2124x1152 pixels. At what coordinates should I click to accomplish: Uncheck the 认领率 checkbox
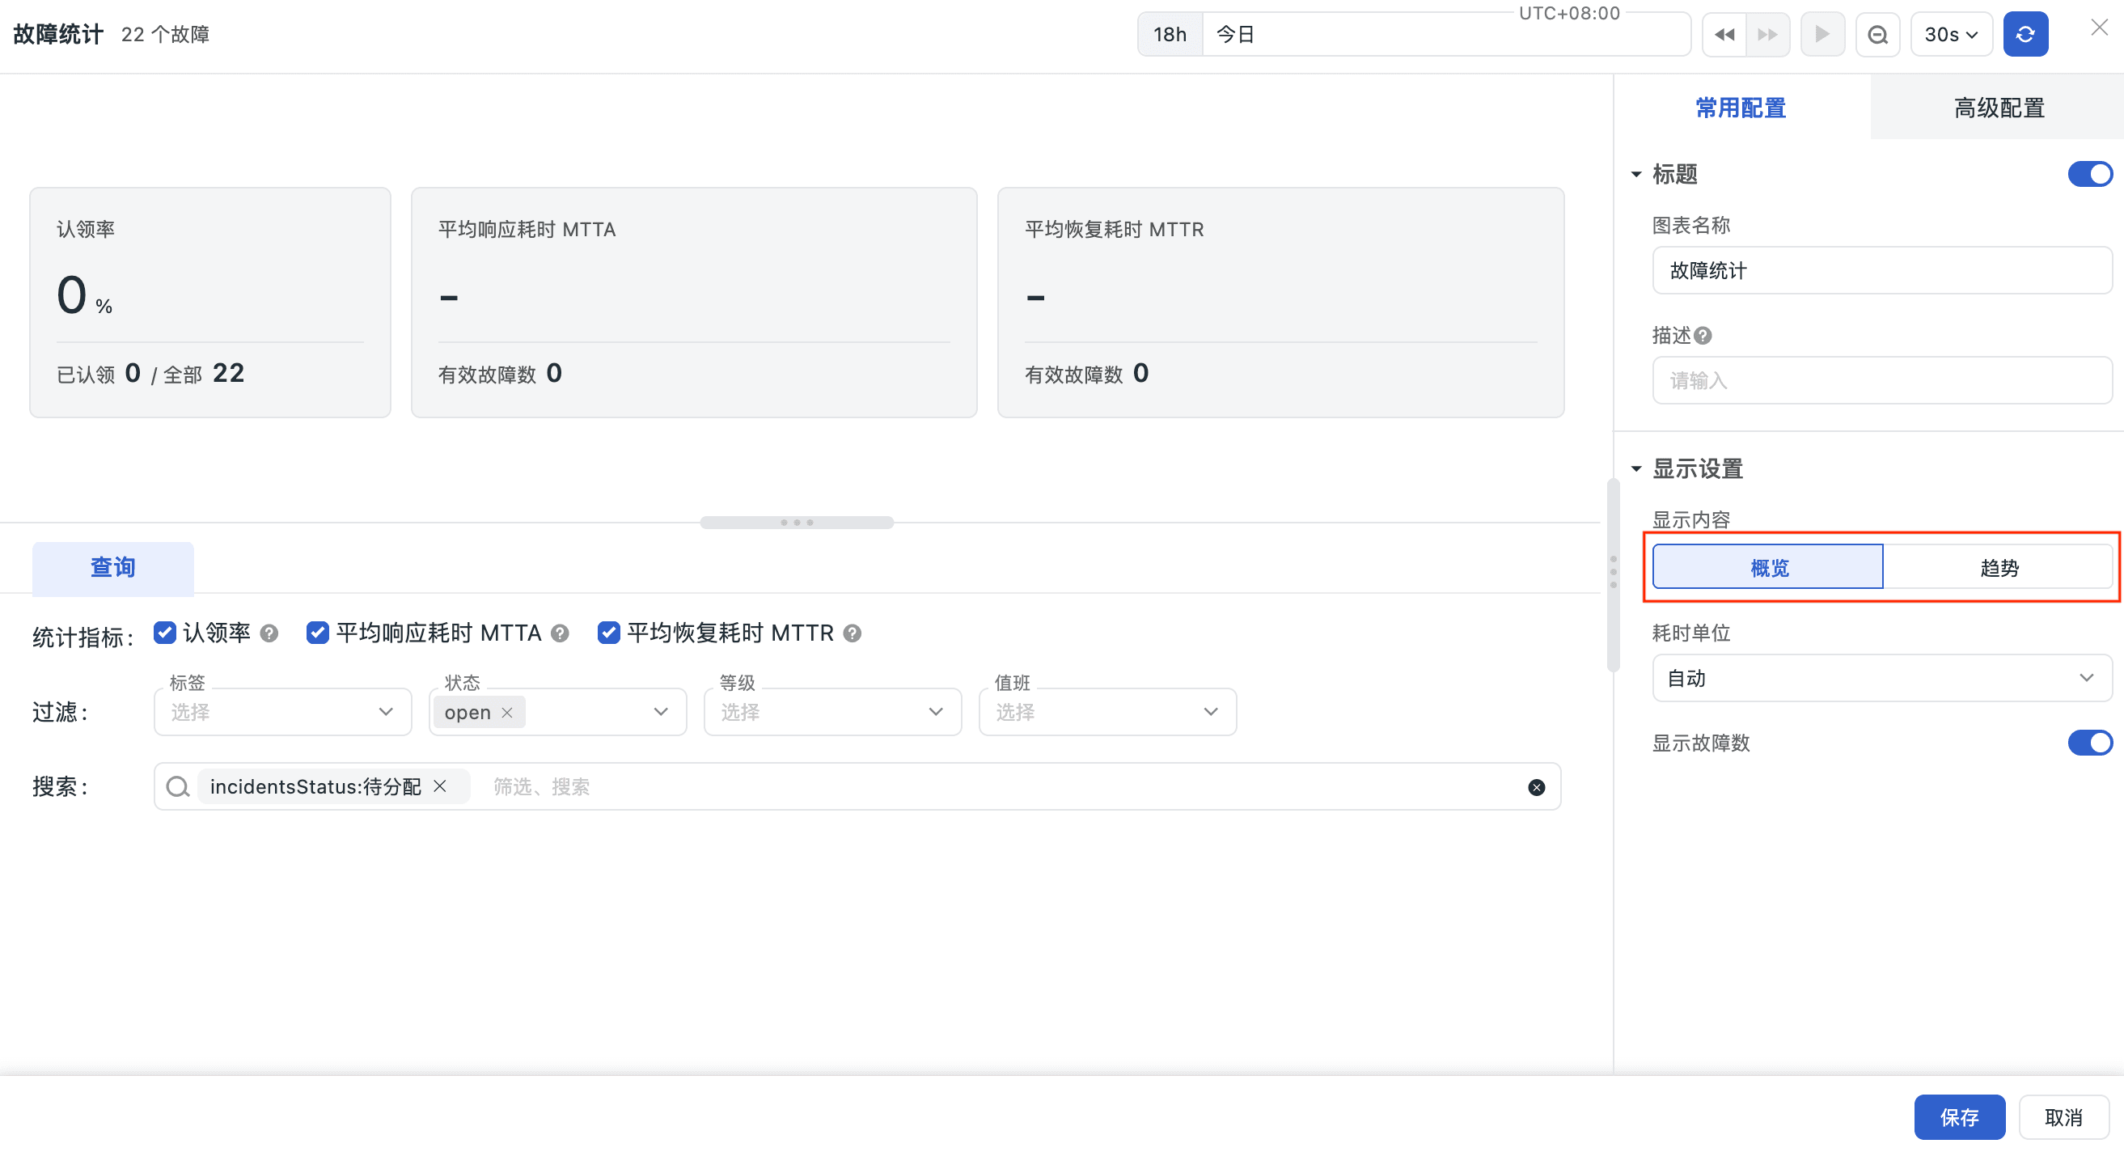[165, 633]
